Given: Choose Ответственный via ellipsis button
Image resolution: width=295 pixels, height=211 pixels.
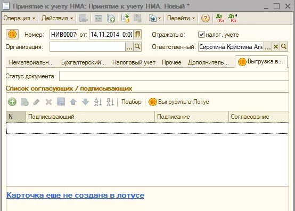Looking at the screenshot, I should [x=268, y=47].
